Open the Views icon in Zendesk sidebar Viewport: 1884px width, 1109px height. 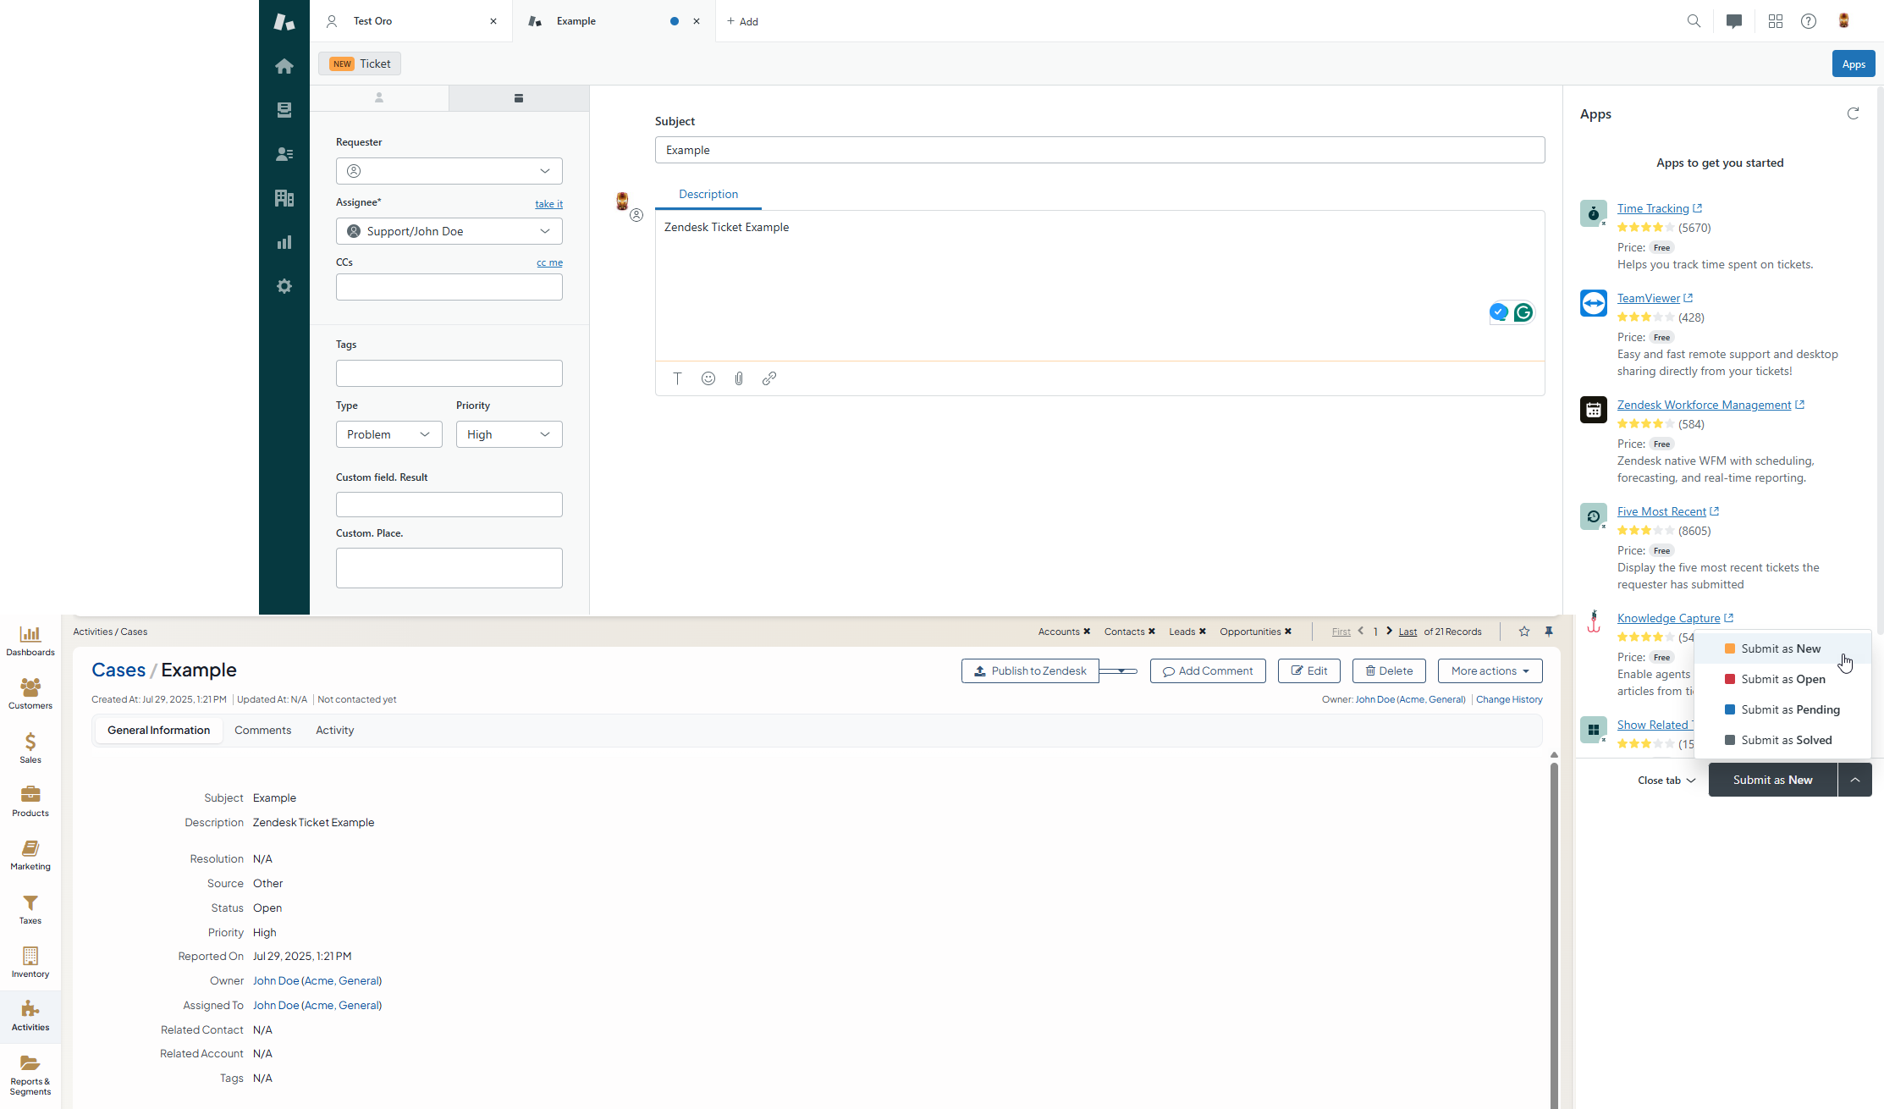[284, 110]
